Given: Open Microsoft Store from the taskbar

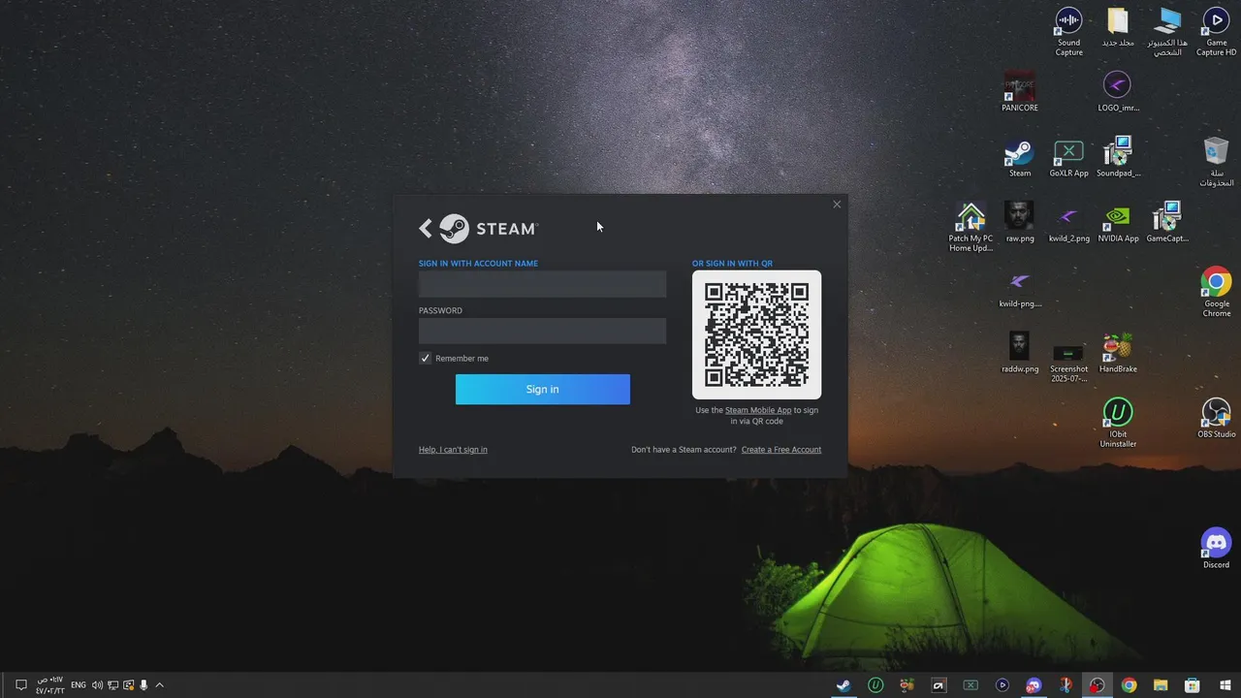Looking at the screenshot, I should [1193, 685].
